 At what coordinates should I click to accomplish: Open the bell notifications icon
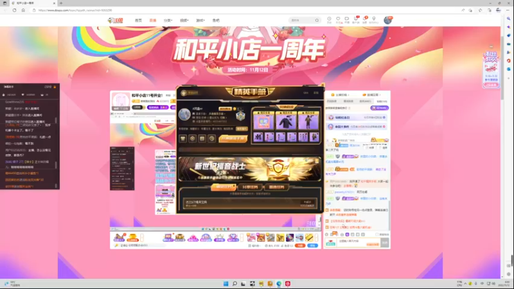pos(364,20)
